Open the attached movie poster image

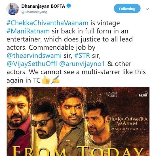click(x=78, y=121)
